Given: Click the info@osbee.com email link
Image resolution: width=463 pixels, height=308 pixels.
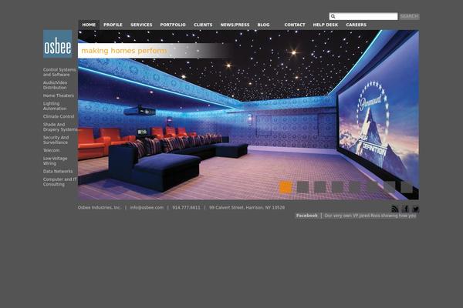Looking at the screenshot, I should click(147, 207).
